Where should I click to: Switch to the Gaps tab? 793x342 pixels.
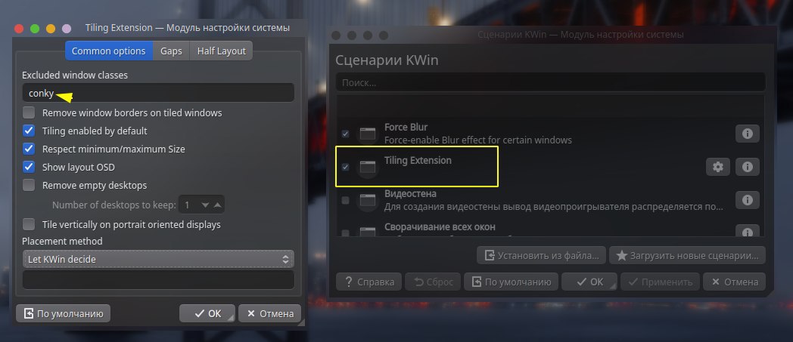171,51
